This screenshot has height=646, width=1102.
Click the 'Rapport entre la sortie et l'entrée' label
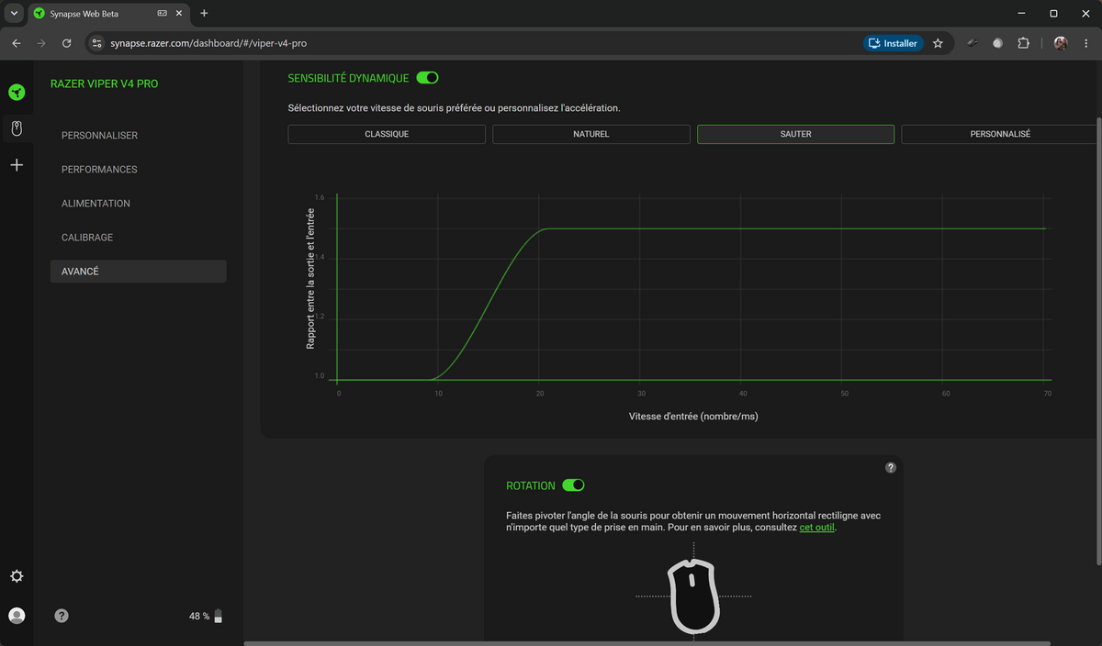pos(310,279)
